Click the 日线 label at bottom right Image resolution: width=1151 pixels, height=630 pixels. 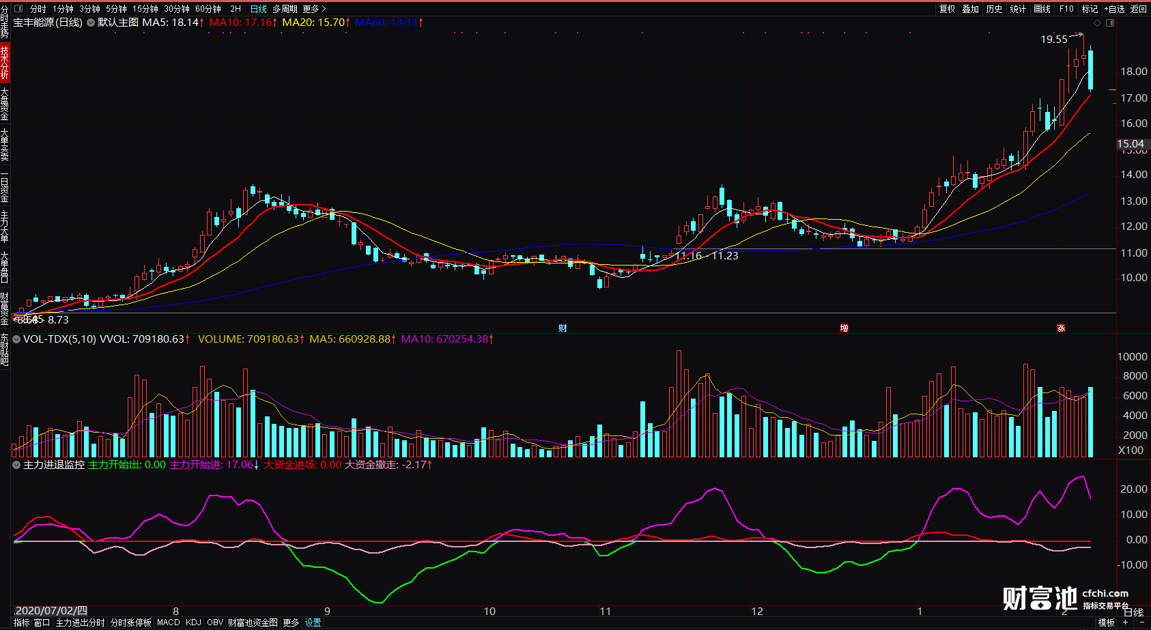1133,612
